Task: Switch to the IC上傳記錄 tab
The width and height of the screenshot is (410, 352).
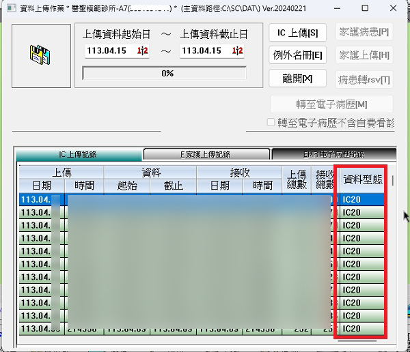Action: [x=79, y=155]
